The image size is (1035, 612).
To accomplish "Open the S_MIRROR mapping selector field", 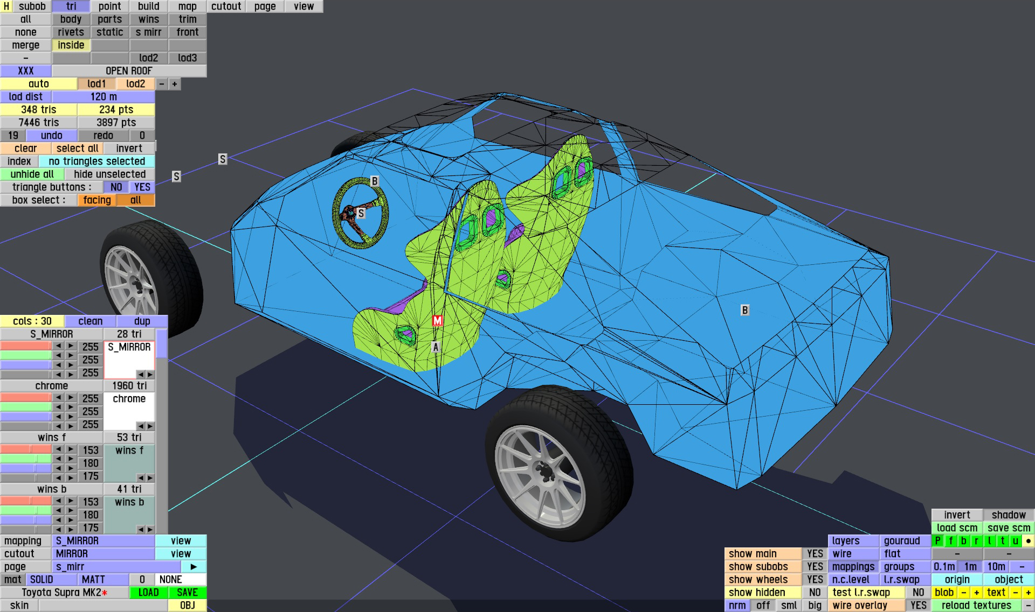I will pyautogui.click(x=103, y=541).
